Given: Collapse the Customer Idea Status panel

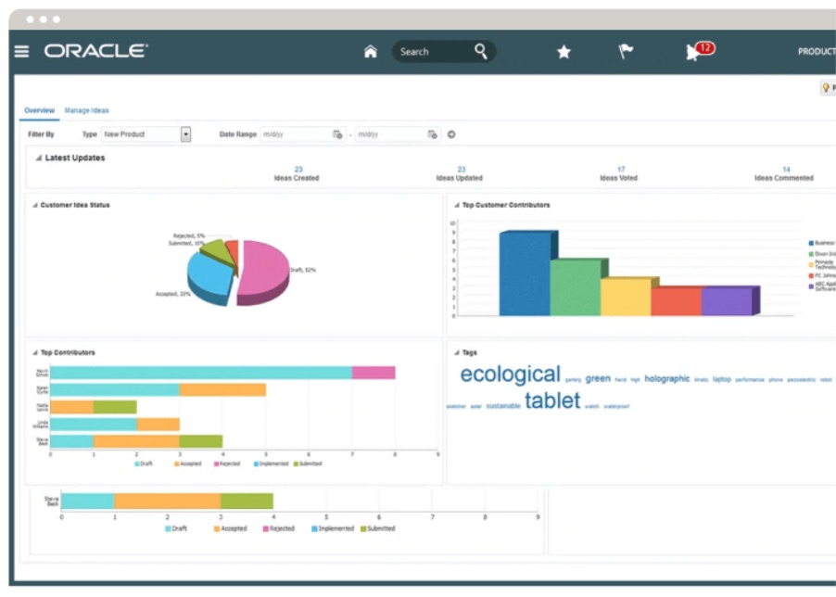Looking at the screenshot, I should 34,205.
